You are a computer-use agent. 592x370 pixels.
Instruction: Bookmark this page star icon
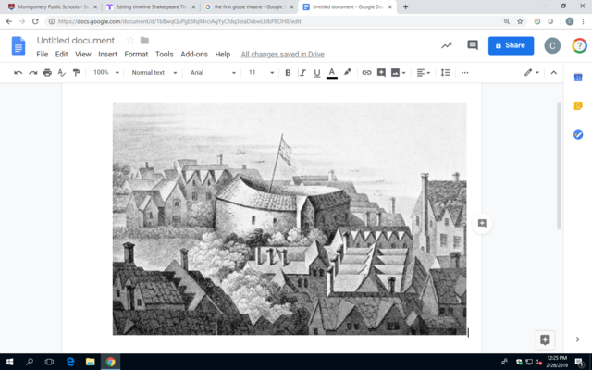coord(520,21)
